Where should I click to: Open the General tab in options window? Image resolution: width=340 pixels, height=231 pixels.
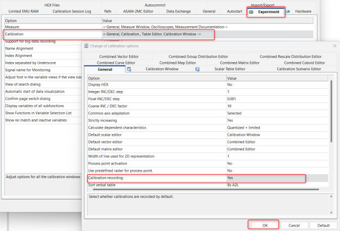click(209, 11)
